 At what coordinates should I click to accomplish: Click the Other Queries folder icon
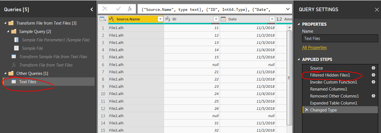tap(11, 73)
